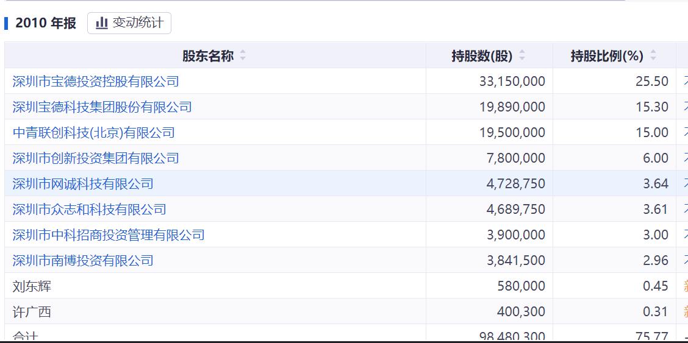Select percentage value 3.00
The height and width of the screenshot is (343, 688).
656,235
